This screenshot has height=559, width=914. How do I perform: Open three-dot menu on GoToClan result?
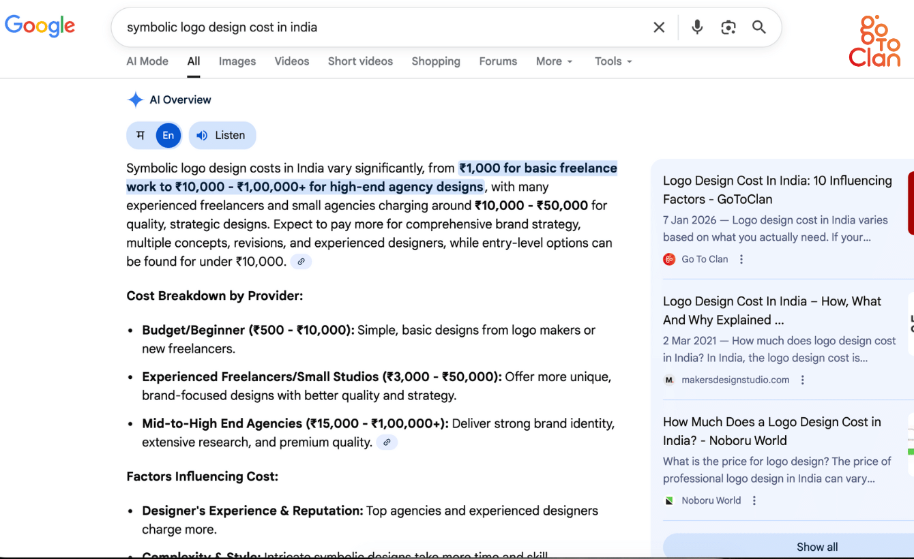pyautogui.click(x=741, y=259)
